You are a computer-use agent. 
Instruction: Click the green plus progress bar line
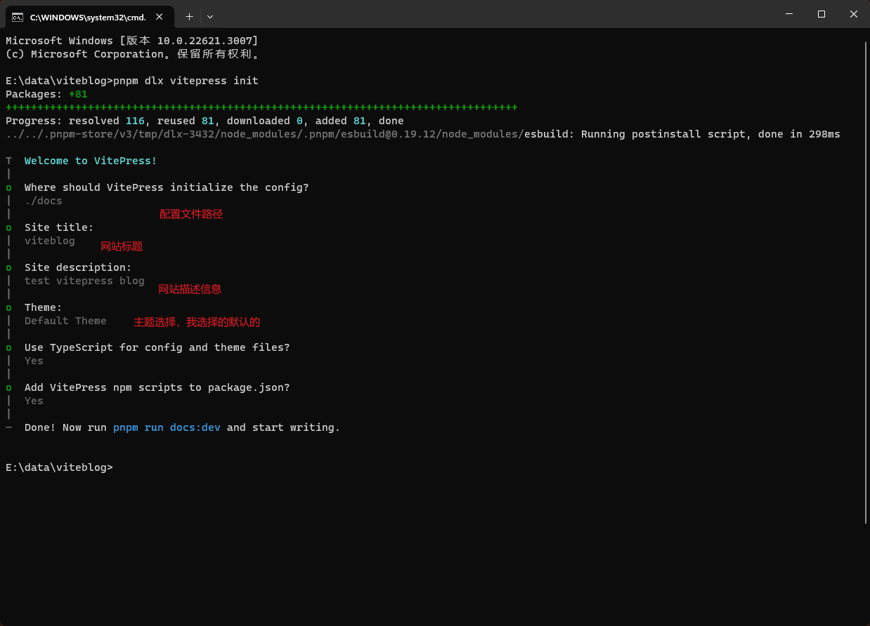point(261,107)
